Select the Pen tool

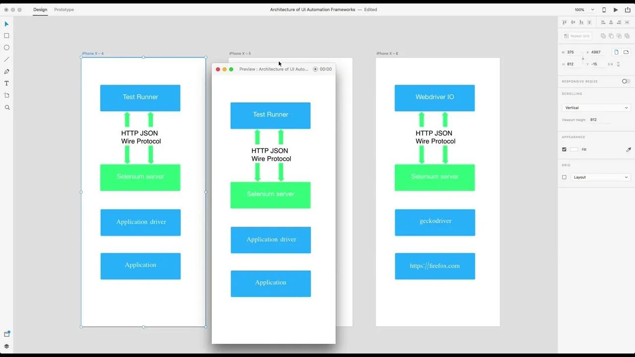(7, 71)
